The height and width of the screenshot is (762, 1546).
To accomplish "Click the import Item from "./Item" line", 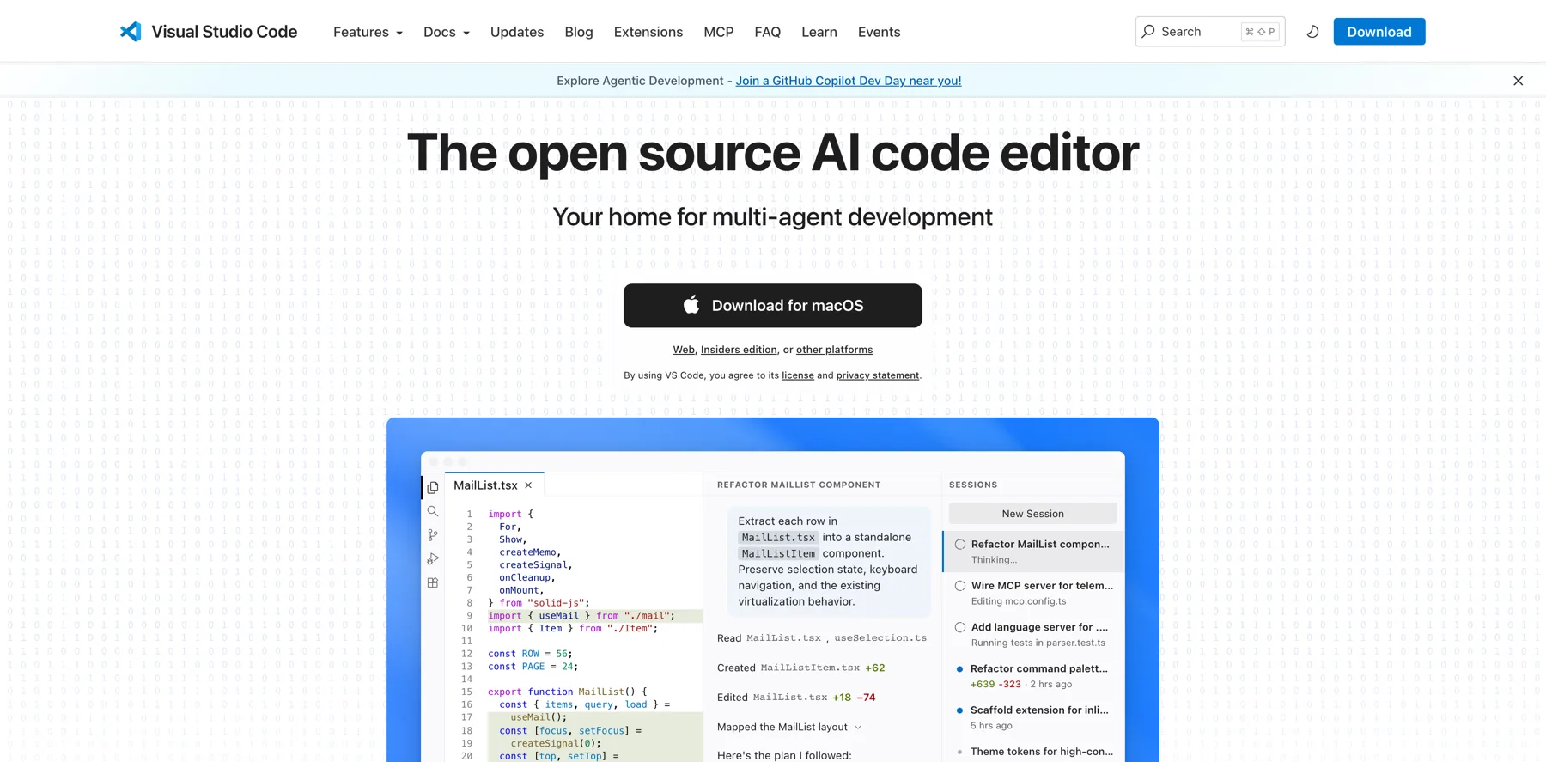I will 573,629.
